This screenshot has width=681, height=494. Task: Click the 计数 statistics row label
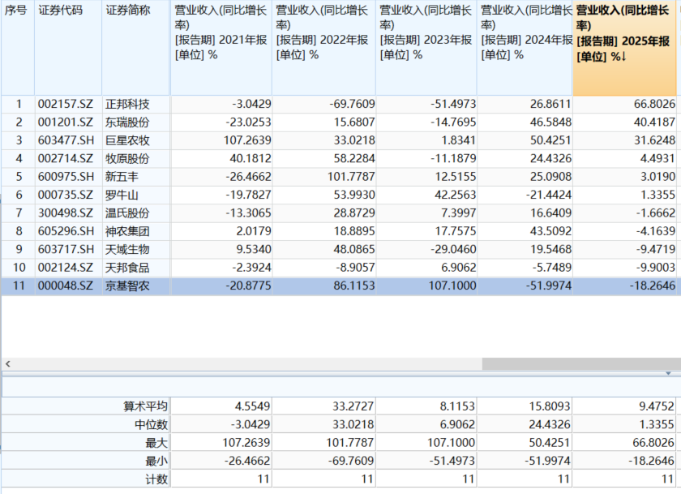tap(156, 479)
